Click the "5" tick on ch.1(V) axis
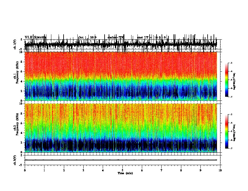 point(22,40)
